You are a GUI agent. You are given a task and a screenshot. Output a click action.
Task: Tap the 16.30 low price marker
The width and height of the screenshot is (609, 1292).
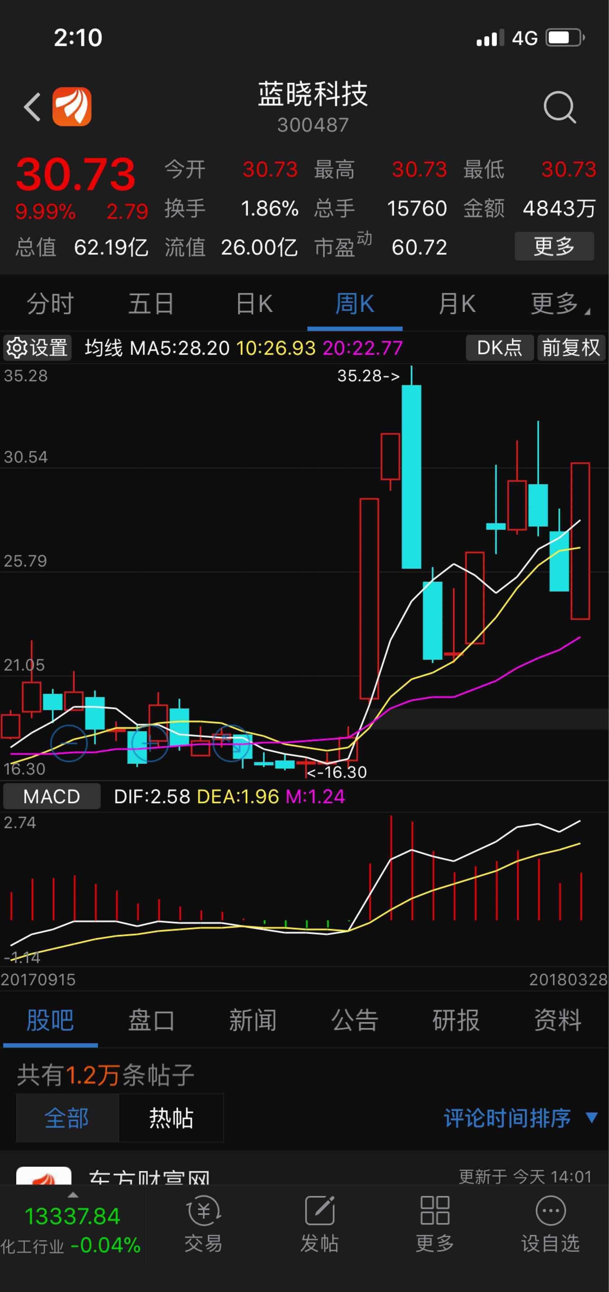coord(336,772)
